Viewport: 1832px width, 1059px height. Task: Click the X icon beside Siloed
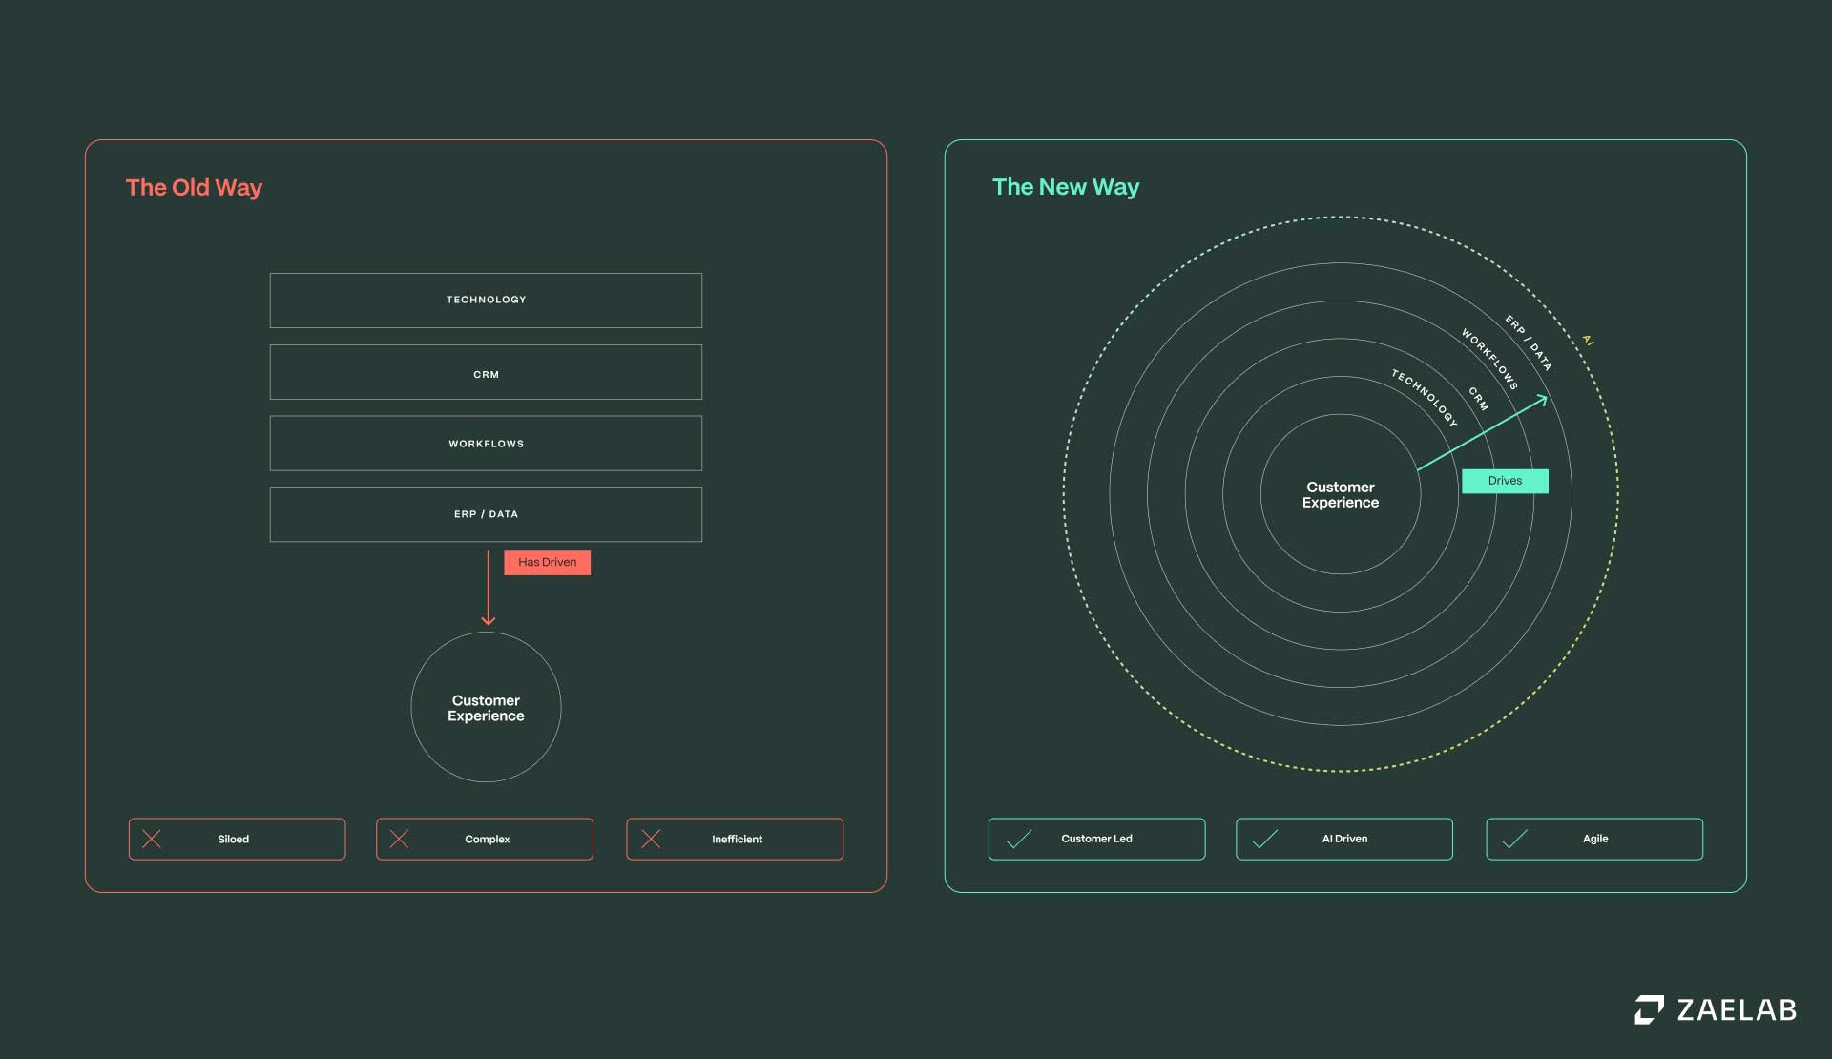click(x=152, y=840)
